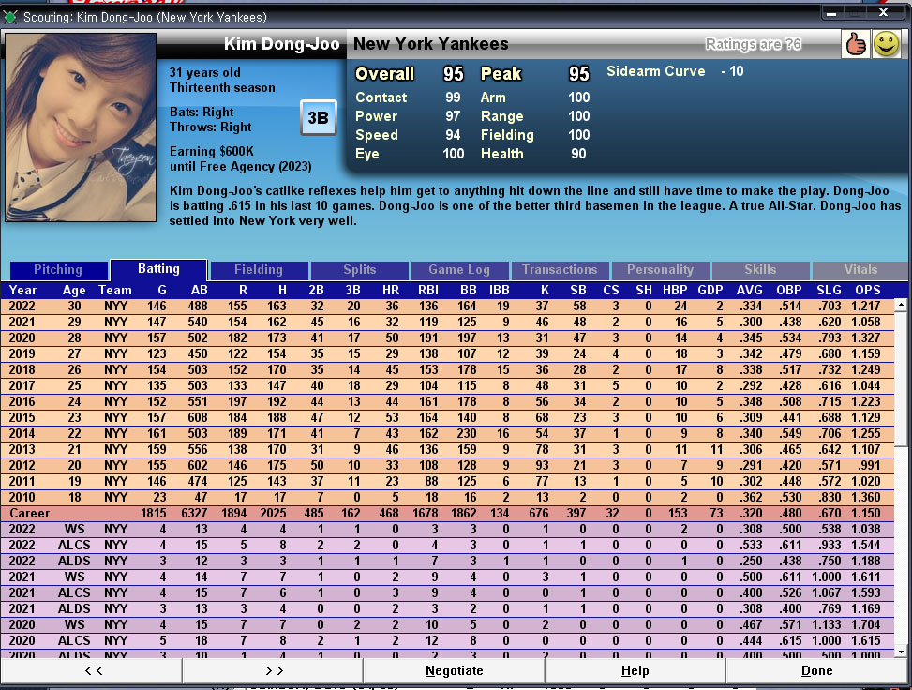
Task: Click the Health rating 90
Action: [x=578, y=154]
